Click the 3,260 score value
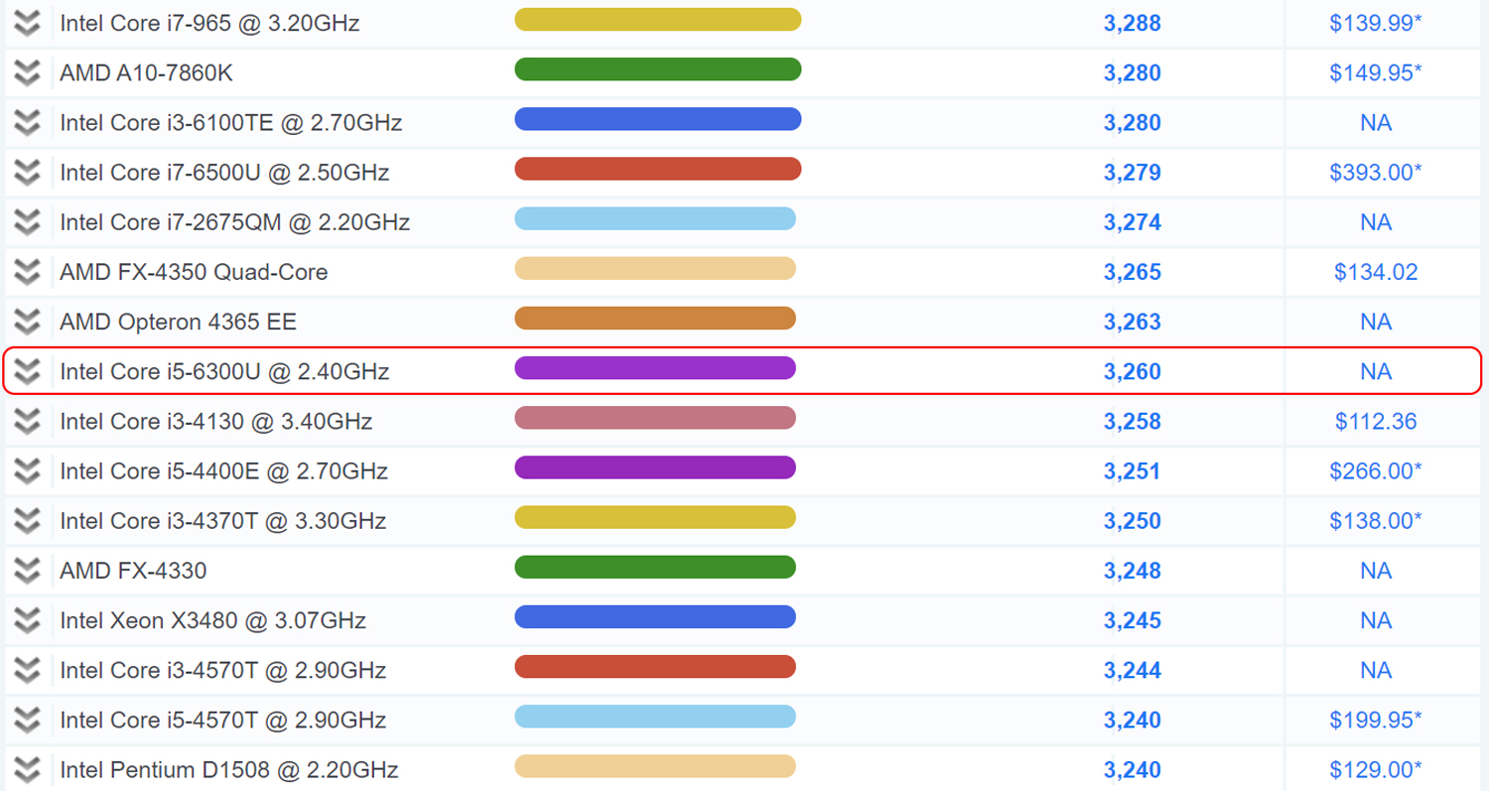Viewport: 1489px width, 791px height. point(1133,371)
